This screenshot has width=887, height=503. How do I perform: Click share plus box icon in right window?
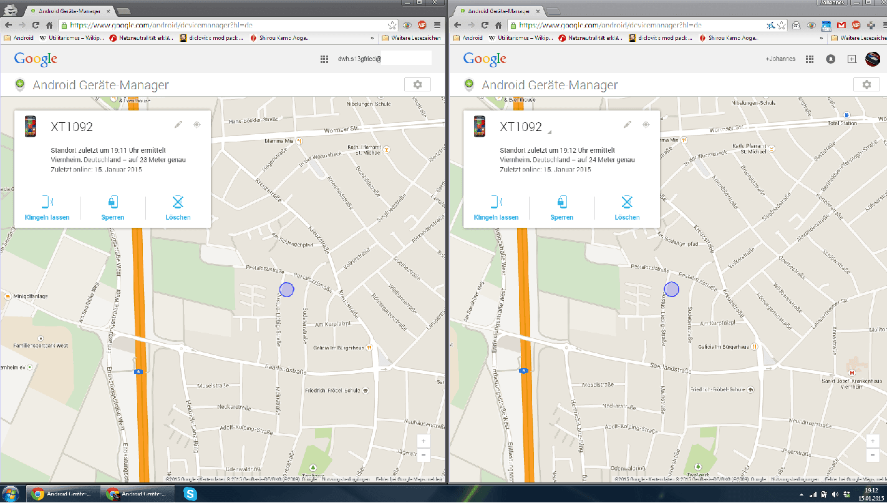point(851,59)
